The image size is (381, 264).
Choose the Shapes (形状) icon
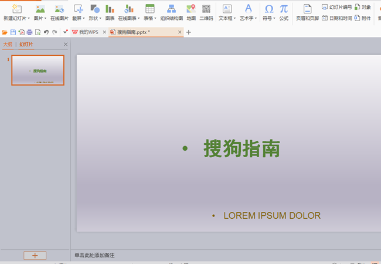pyautogui.click(x=95, y=9)
